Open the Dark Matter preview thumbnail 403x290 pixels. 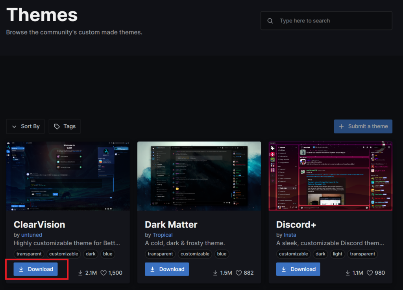point(199,176)
